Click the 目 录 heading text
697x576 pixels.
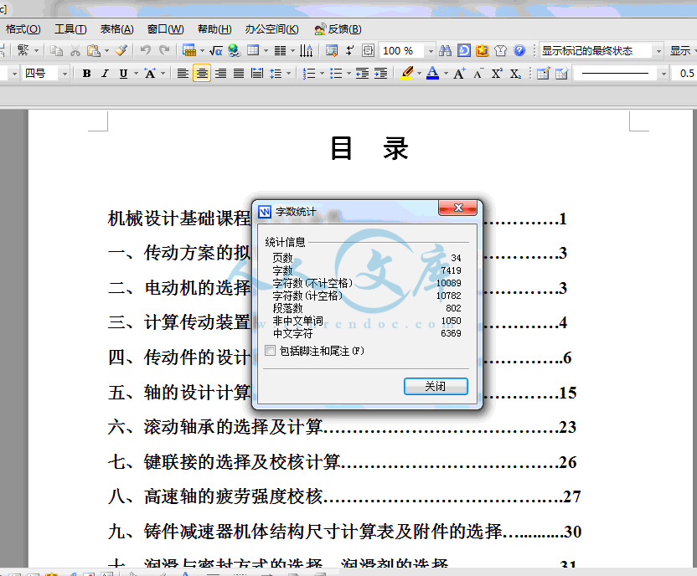click(369, 148)
